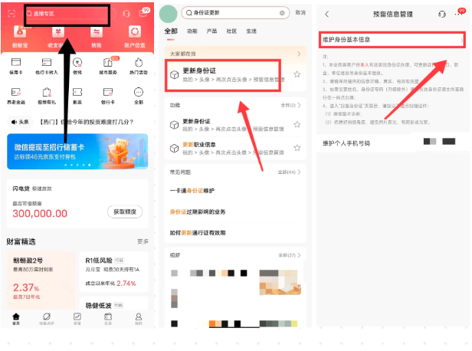Image resolution: width=472 pixels, height=351 pixels.
Task: Open the 稳健低波 product card
Action: 113,303
